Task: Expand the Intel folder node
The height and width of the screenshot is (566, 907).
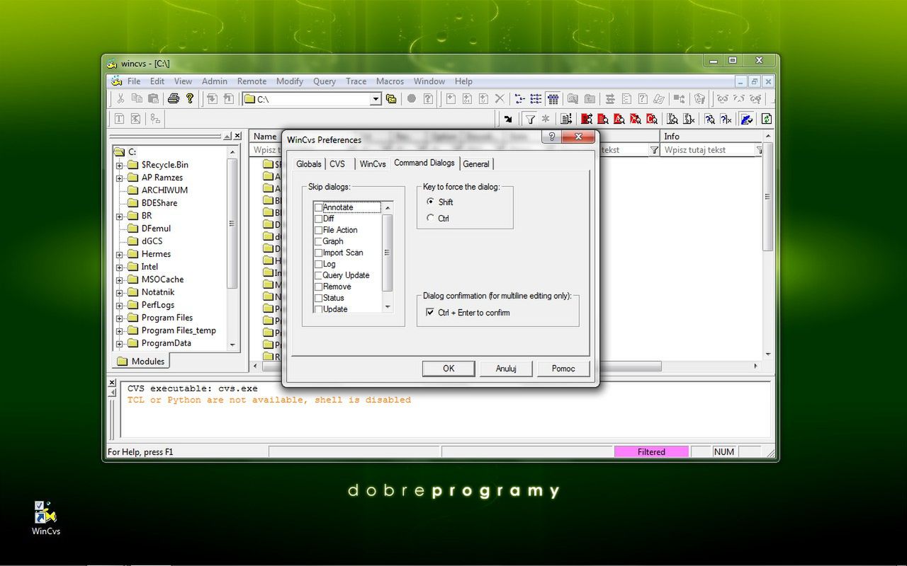Action: coord(120,267)
